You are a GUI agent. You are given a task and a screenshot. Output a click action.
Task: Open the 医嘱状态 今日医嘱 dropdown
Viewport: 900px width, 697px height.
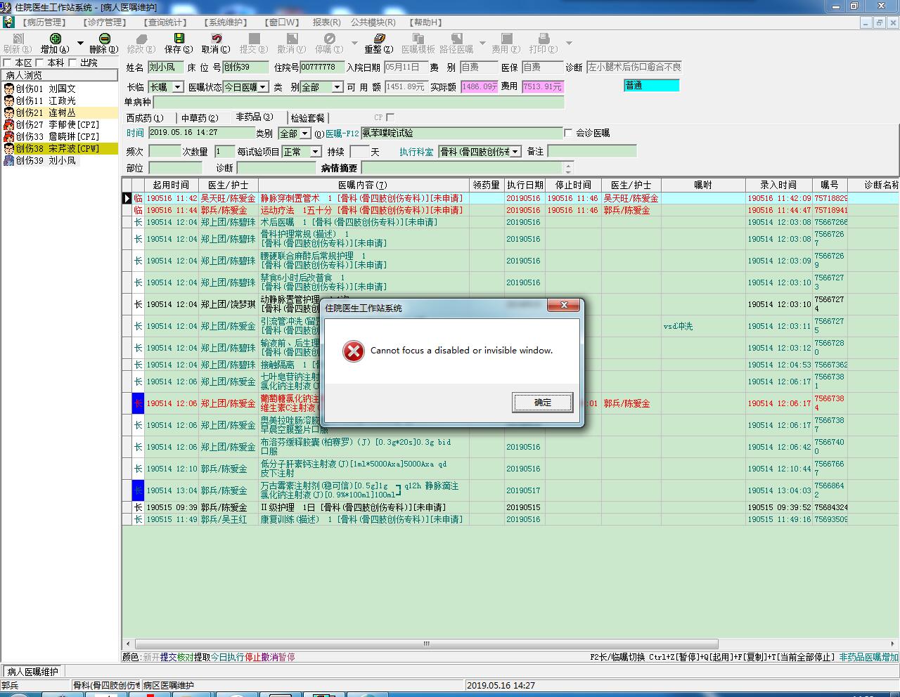pyautogui.click(x=263, y=87)
